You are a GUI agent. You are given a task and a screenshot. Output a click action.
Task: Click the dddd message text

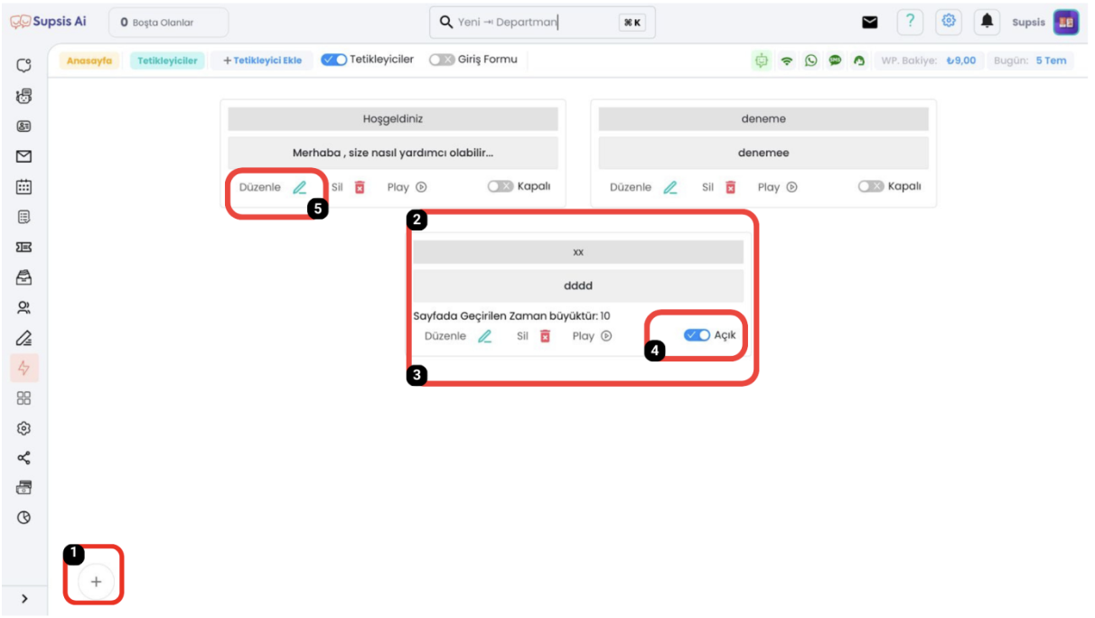pyautogui.click(x=578, y=286)
